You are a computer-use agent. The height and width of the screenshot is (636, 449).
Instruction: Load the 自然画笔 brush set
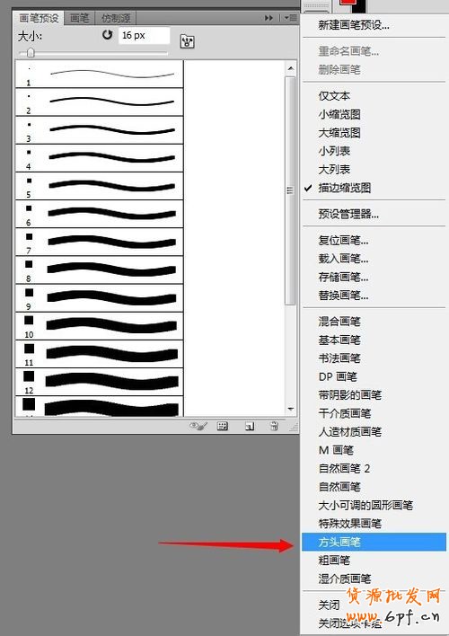tap(339, 487)
